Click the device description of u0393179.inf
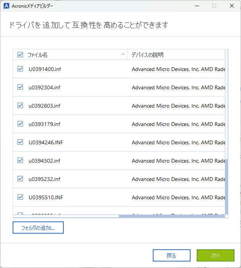 178,124
